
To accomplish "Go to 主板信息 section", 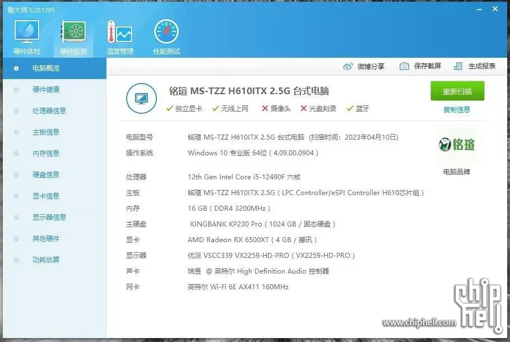I will pyautogui.click(x=46, y=132).
